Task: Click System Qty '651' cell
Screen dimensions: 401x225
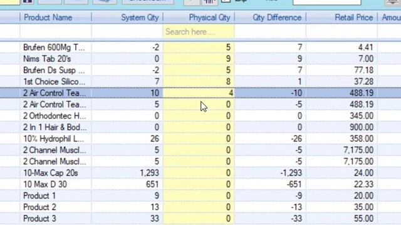Action: pos(127,184)
